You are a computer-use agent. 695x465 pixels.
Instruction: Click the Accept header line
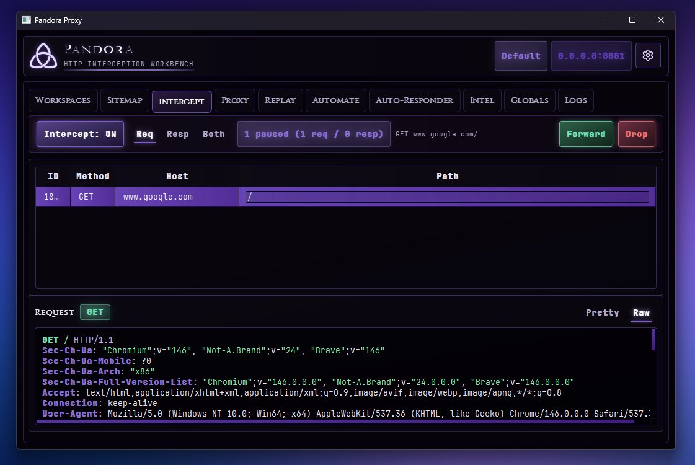(x=302, y=392)
